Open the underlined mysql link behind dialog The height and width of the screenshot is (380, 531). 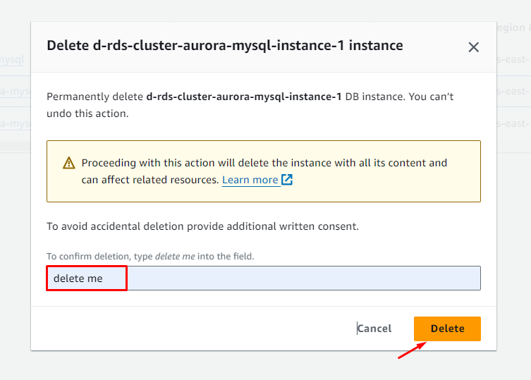point(12,60)
